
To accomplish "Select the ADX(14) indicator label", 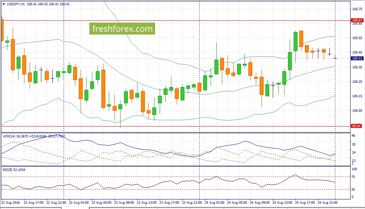I will pyautogui.click(x=9, y=136).
